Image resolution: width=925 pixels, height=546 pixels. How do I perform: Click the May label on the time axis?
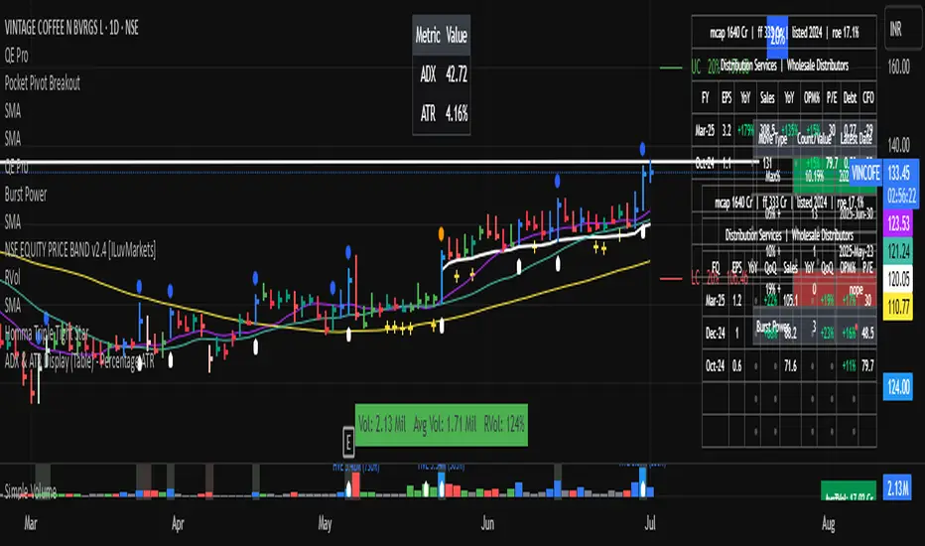point(326,523)
